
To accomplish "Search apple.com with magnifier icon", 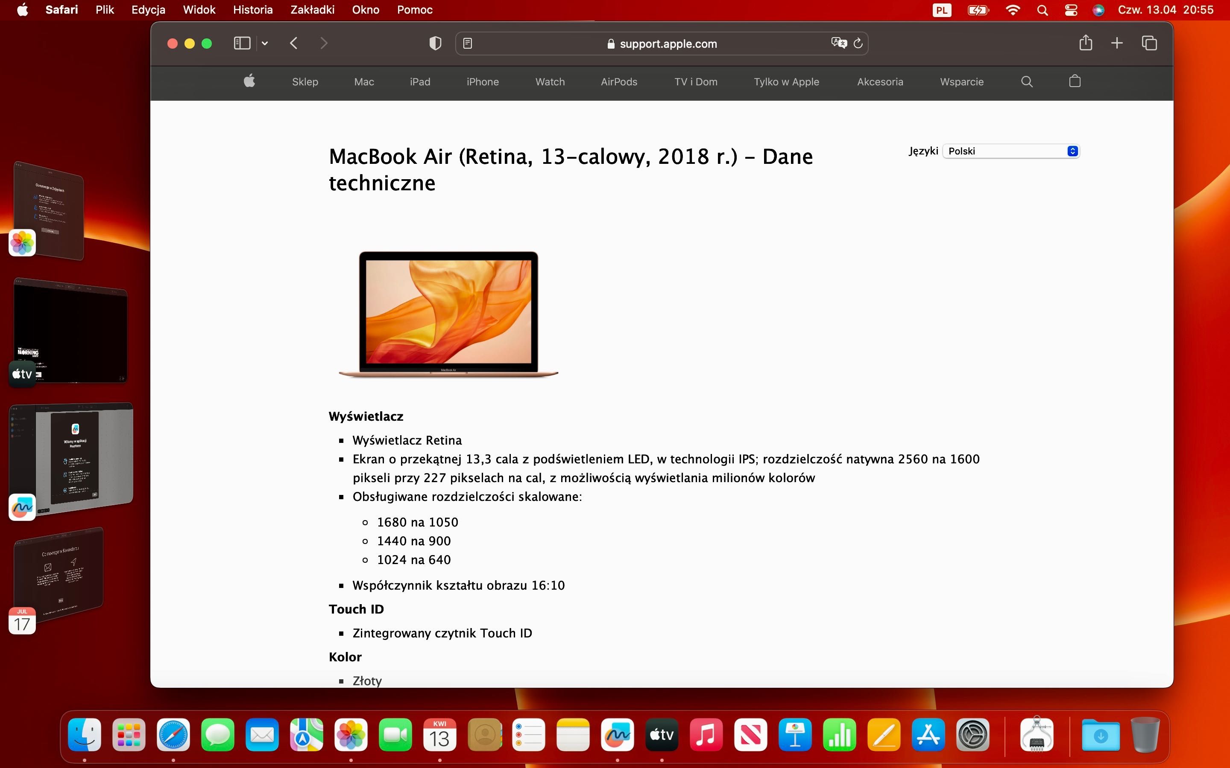I will pos(1027,81).
